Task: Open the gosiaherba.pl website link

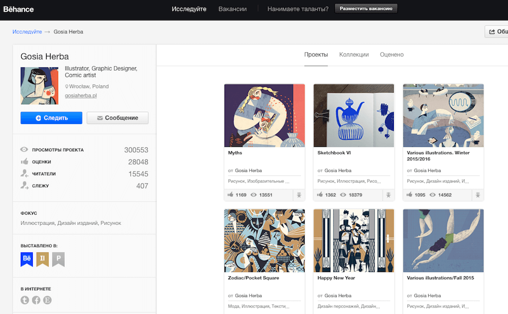Action: click(81, 95)
